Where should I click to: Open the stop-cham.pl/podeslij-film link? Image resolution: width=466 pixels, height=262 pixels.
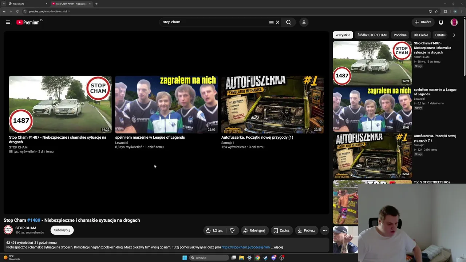click(x=246, y=247)
